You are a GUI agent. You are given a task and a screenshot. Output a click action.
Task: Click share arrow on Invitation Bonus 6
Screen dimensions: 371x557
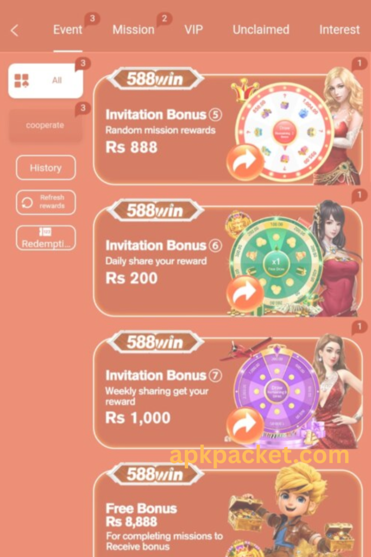245,293
